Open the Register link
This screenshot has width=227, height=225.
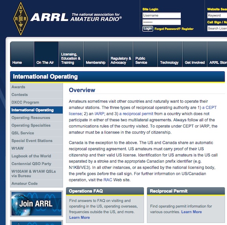pyautogui.click(x=188, y=29)
